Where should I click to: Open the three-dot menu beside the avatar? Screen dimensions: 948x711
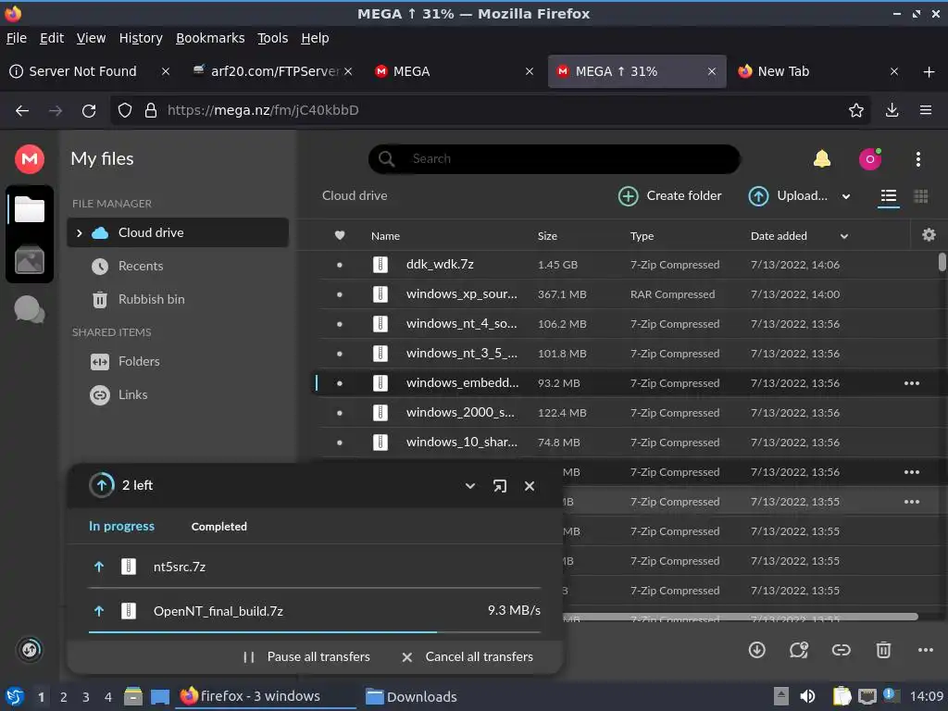(x=917, y=159)
